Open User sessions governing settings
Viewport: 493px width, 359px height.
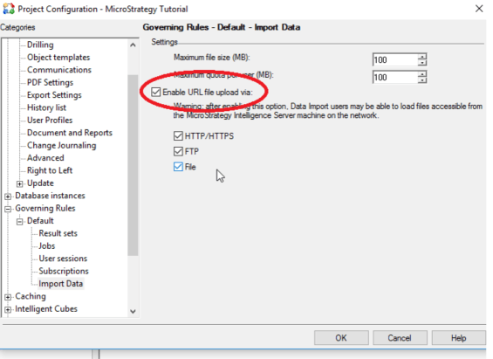[63, 259]
